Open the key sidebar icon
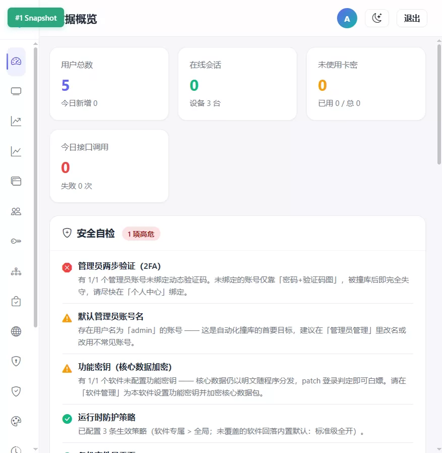Image resolution: width=442 pixels, height=453 pixels. point(16,241)
